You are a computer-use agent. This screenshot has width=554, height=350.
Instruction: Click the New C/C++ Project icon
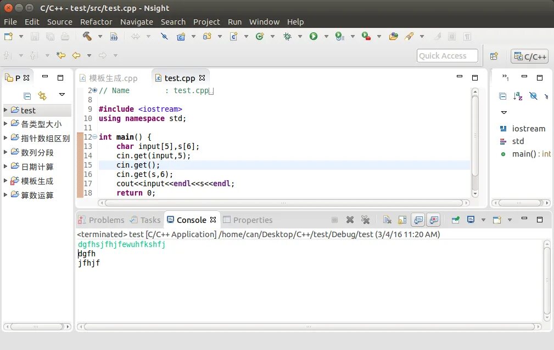[x=181, y=36]
